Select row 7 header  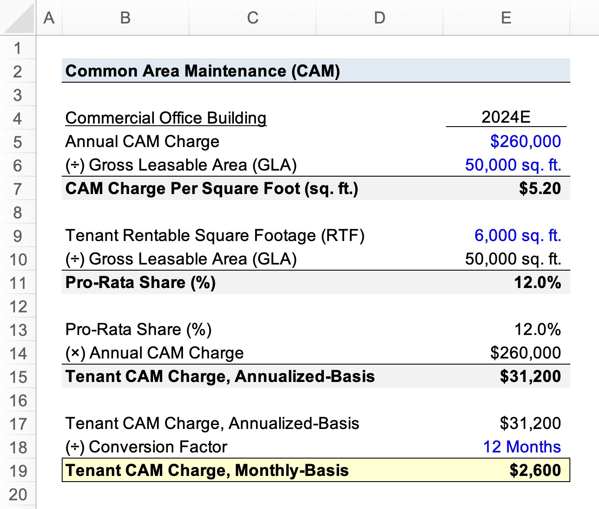18,188
